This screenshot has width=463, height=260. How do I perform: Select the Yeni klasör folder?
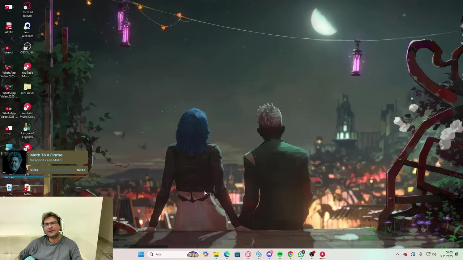pyautogui.click(x=27, y=88)
